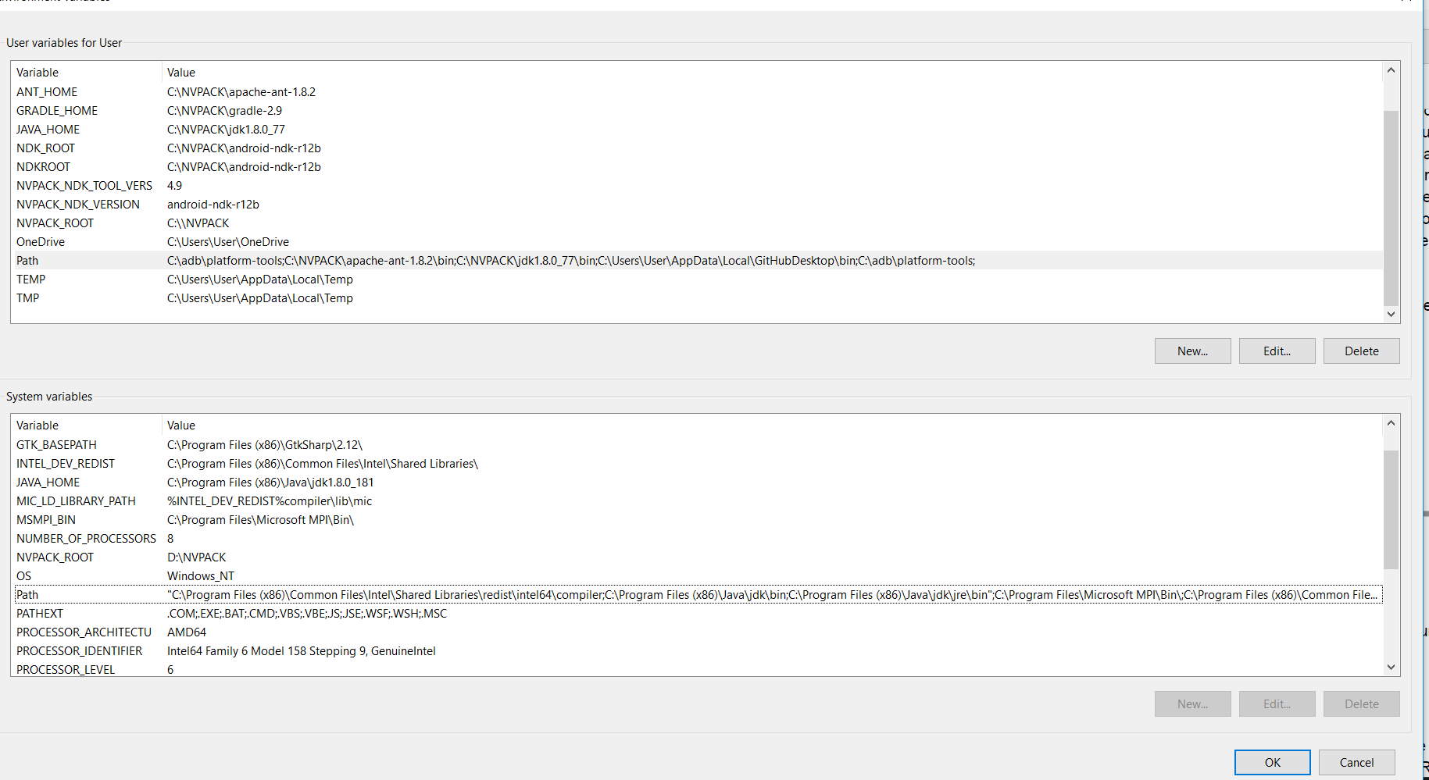Click Delete under system variables

coord(1361,703)
